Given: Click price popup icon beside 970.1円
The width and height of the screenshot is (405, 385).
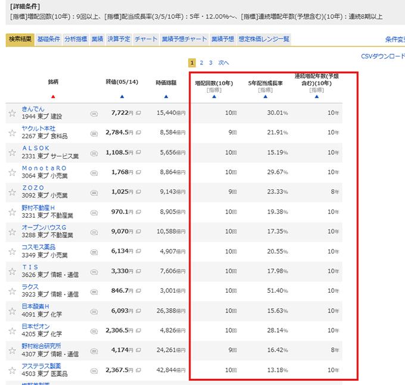Looking at the screenshot, I should 138,212.
